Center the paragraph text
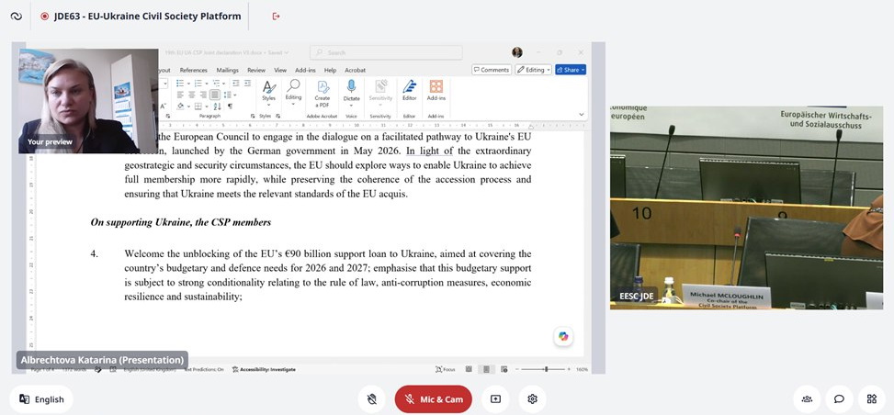This screenshot has height=415, width=894. (x=191, y=95)
